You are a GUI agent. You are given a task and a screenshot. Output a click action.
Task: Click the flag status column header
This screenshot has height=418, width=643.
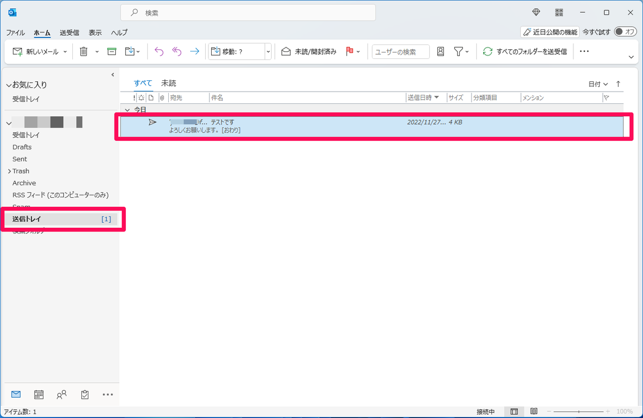[607, 98]
